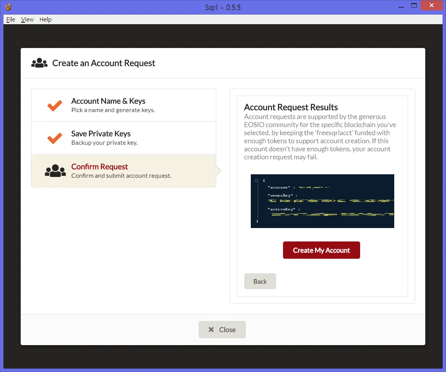Click the "account" key in the JSON view
Viewport: 446px width, 372px height.
(279, 187)
